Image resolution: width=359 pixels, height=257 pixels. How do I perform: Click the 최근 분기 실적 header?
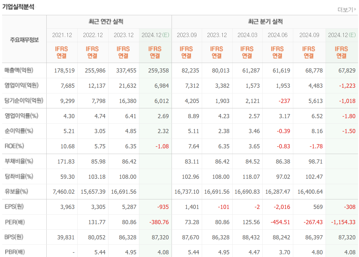(265, 21)
